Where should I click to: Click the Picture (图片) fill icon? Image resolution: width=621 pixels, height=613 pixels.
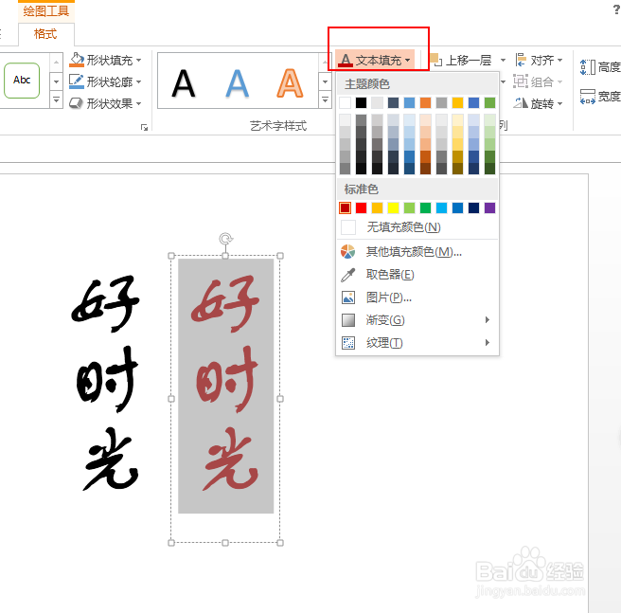tap(348, 297)
